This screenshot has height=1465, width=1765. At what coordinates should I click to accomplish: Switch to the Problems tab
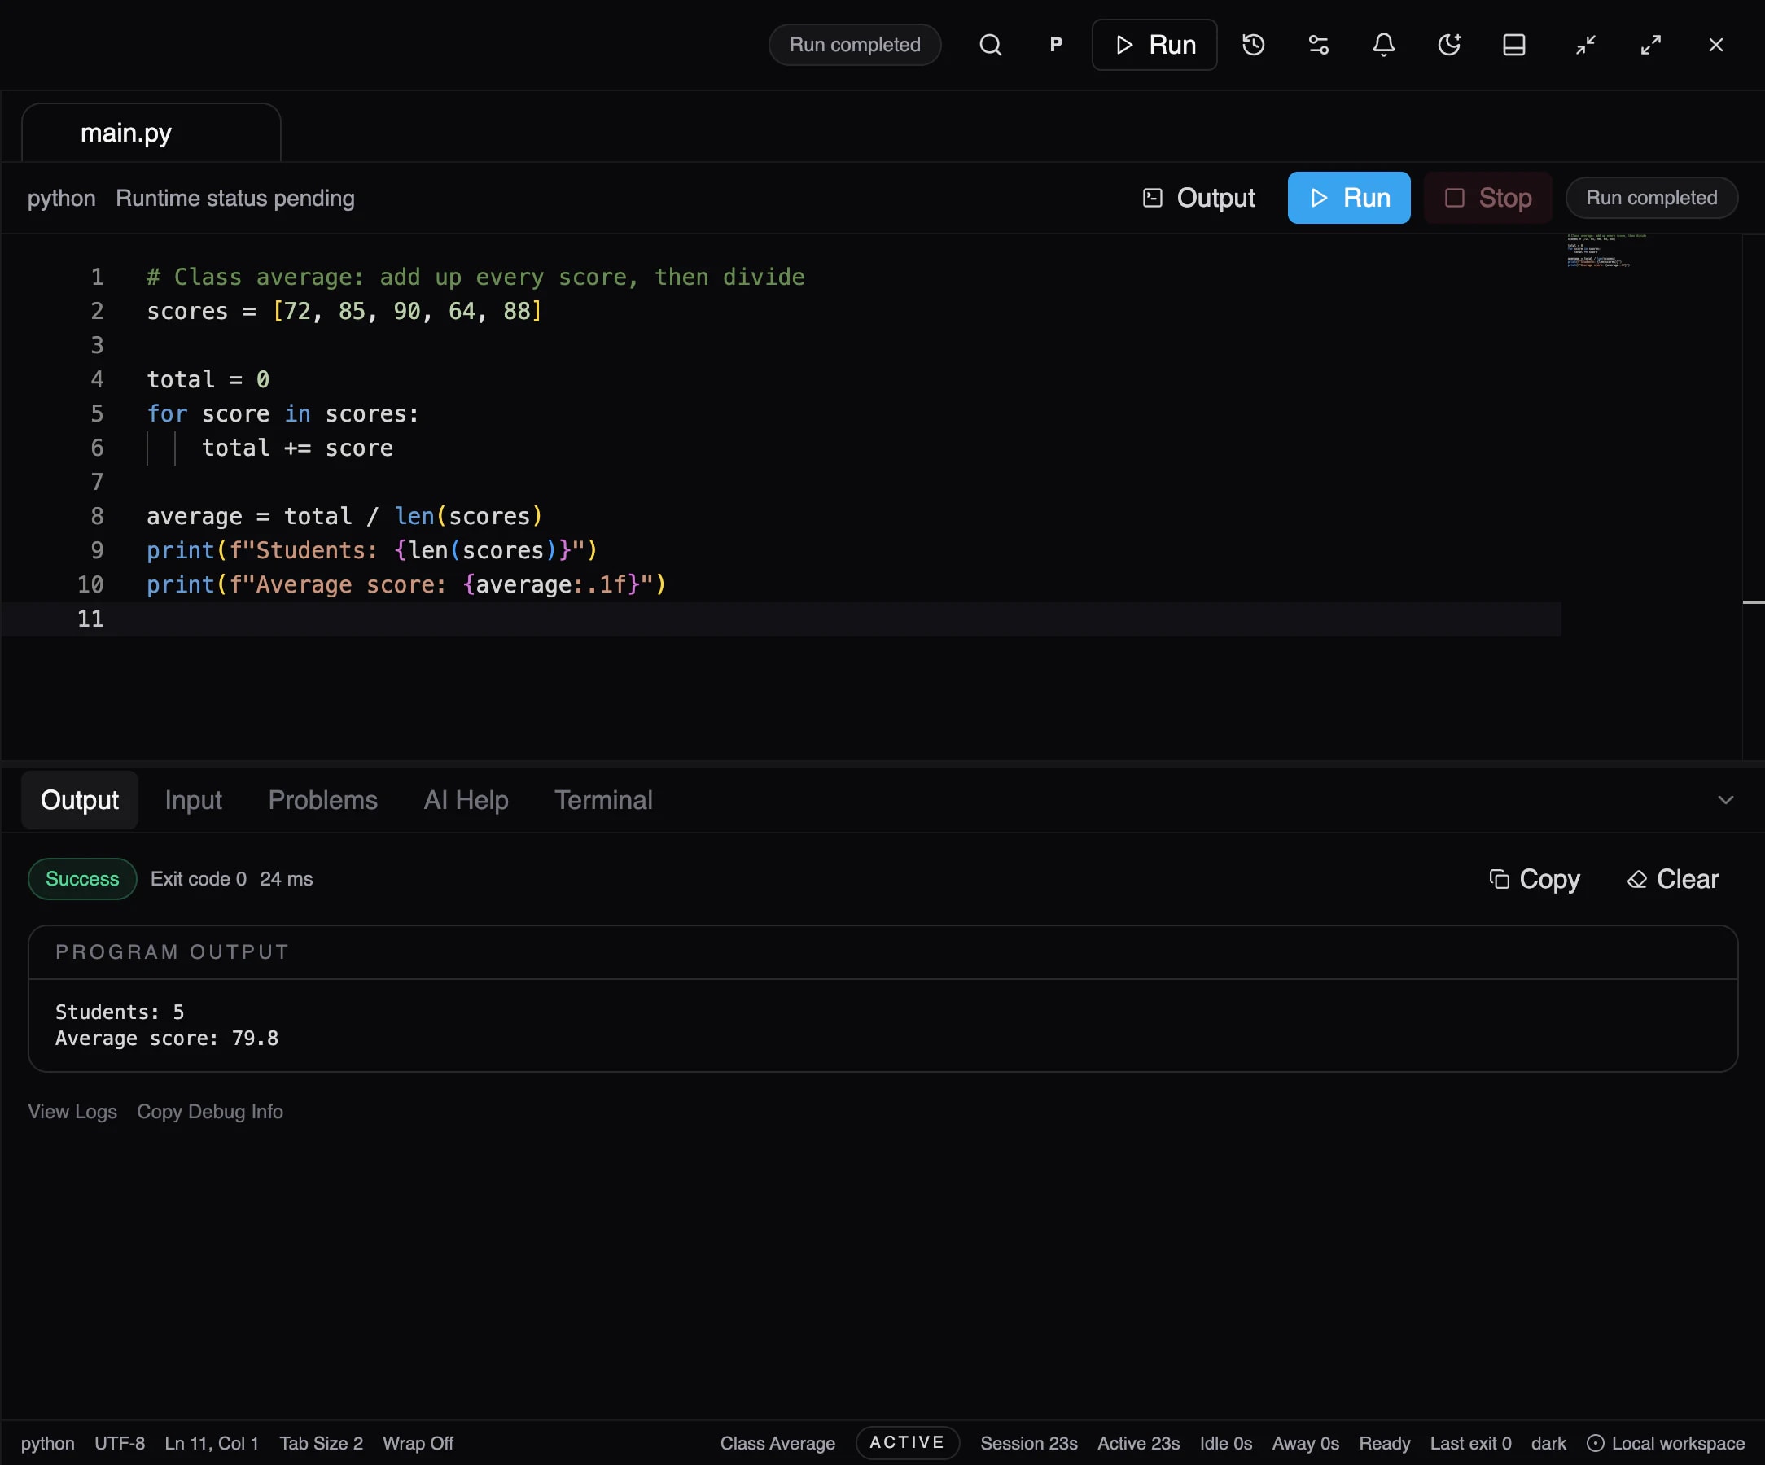point(322,800)
